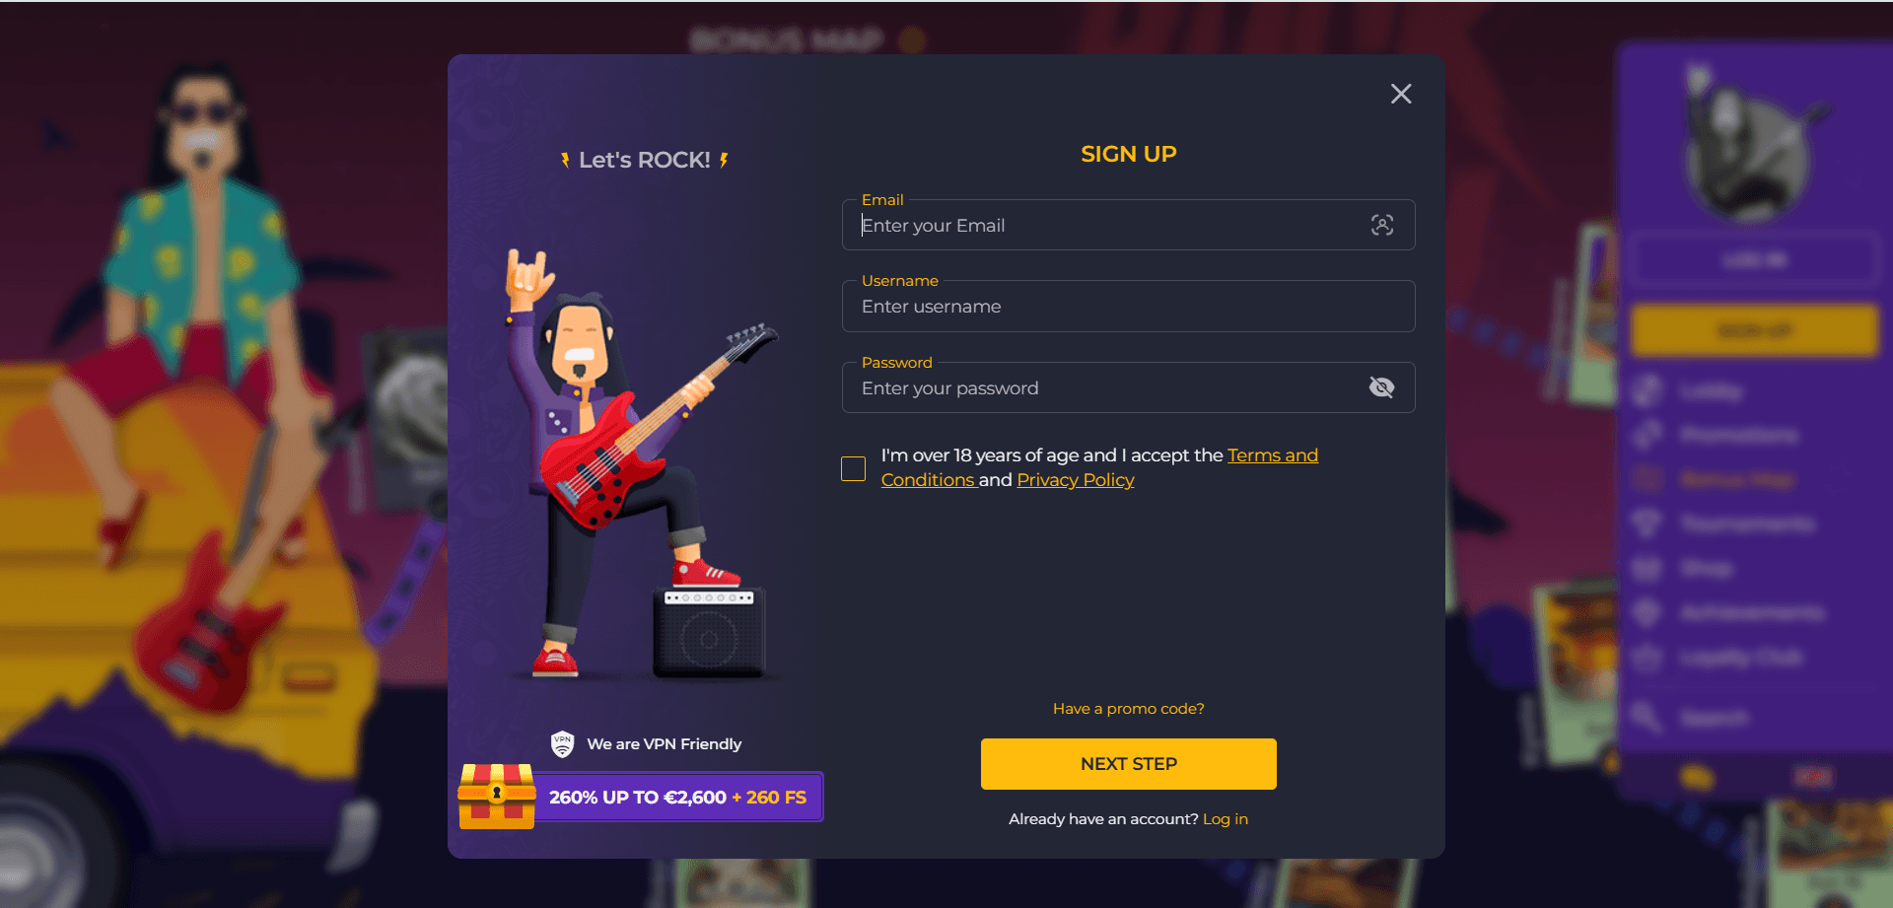
Task: Click the lightning bolt right of Let's ROCK!
Action: point(724,160)
